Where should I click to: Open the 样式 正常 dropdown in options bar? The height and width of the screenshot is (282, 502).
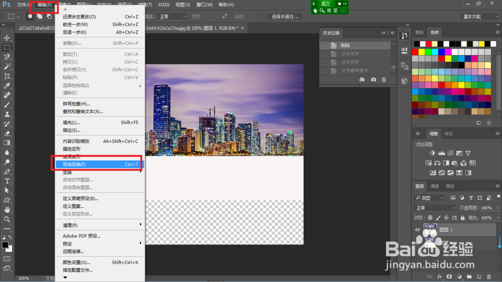pos(173,17)
